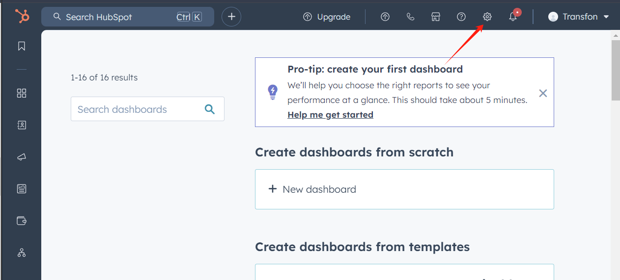The height and width of the screenshot is (280, 620).
Task: Click the scrollbar up arrow
Action: pyautogui.click(x=616, y=35)
